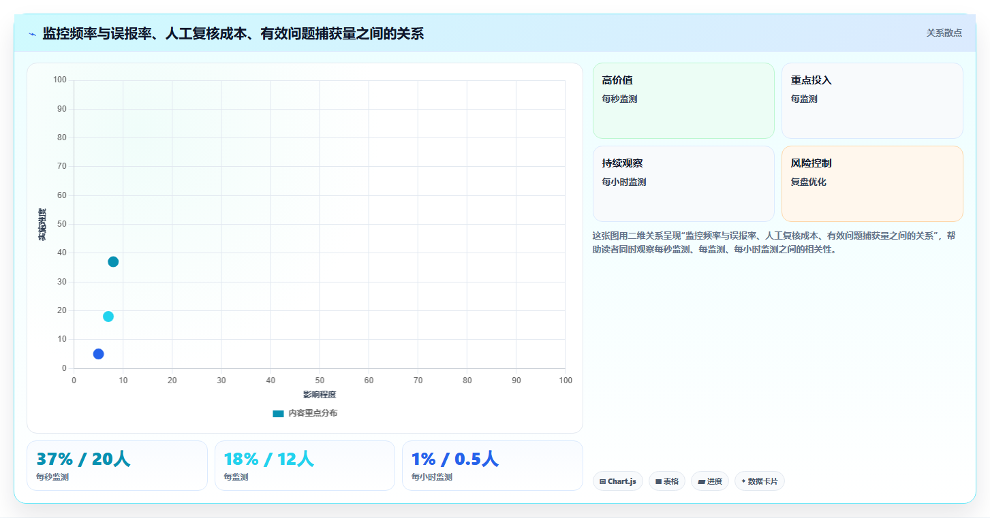The image size is (990, 518).
Task: Click 复盘优化 text in 风险控制 card
Action: 809,182
